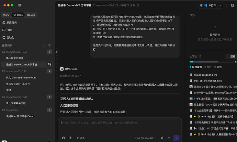The image size is (237, 142).
Task: Click the waveform icon beside the microphone
Action: point(169,138)
